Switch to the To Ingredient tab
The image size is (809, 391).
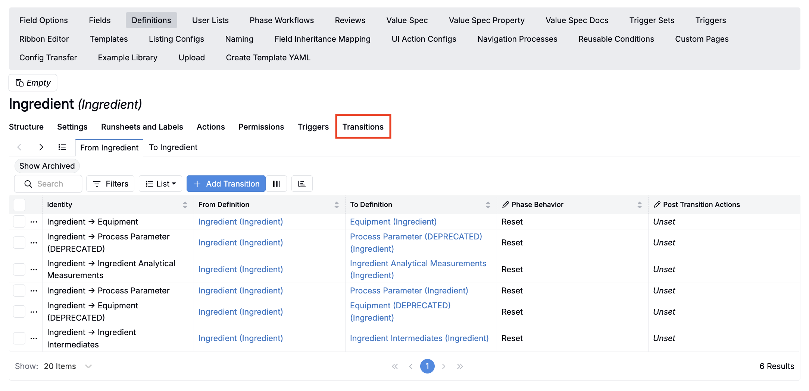click(173, 147)
